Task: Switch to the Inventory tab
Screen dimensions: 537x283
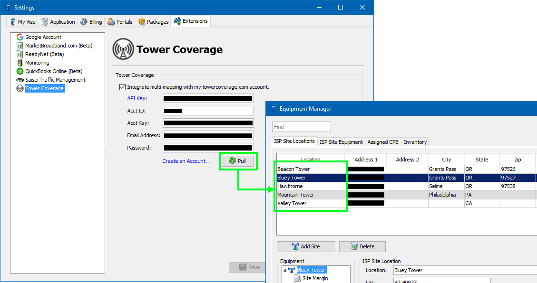Action: (415, 142)
